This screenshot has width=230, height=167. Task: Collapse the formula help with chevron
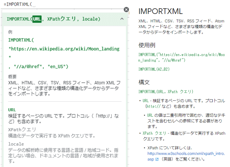pyautogui.click(x=122, y=19)
